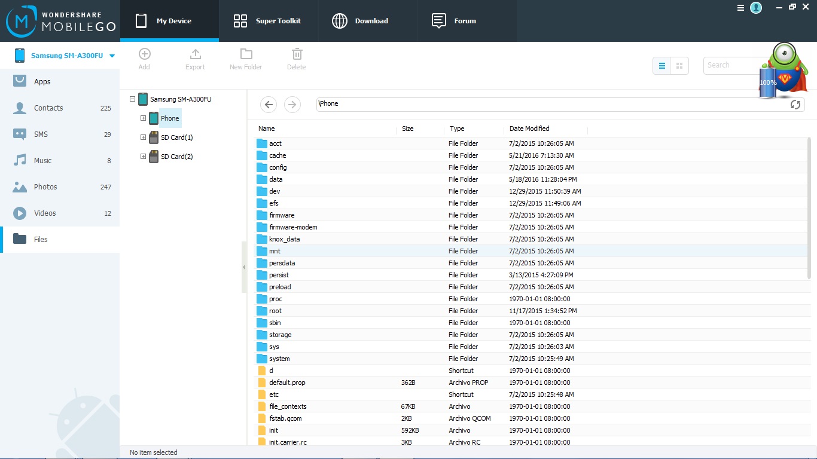This screenshot has height=459, width=817.
Task: Sort by the Name column header
Action: 266,128
